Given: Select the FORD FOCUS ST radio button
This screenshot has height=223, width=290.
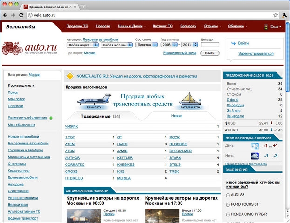Looking at the screenshot, I should click(228, 204).
